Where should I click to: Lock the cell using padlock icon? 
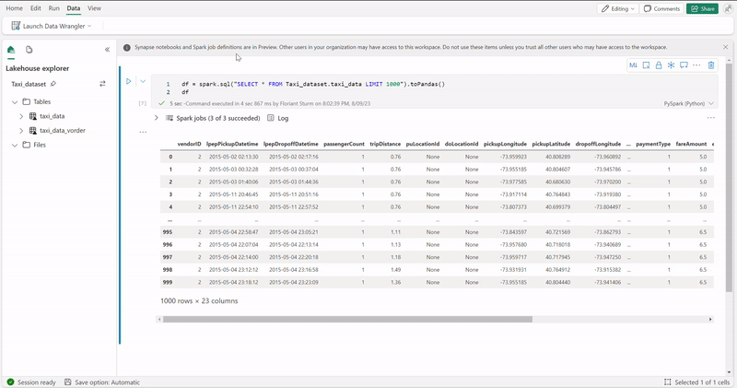[x=659, y=65]
